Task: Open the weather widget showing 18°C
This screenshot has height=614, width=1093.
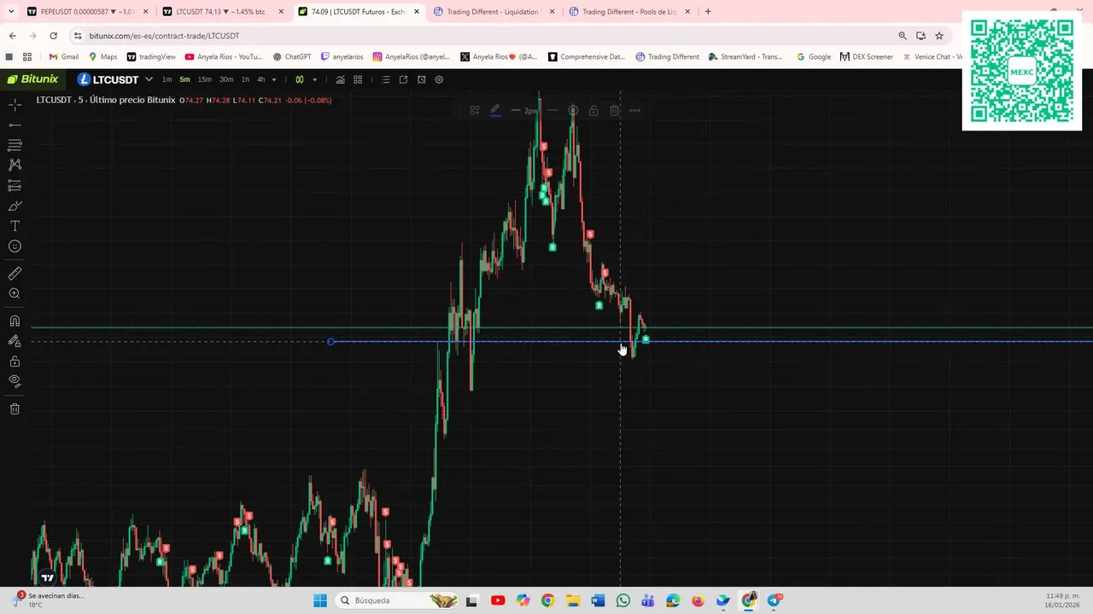Action: click(50, 600)
